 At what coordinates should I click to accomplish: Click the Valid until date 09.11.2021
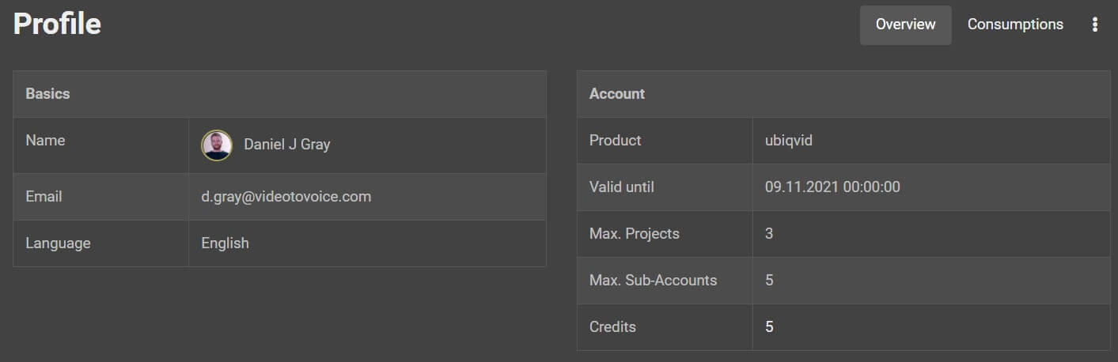click(832, 187)
